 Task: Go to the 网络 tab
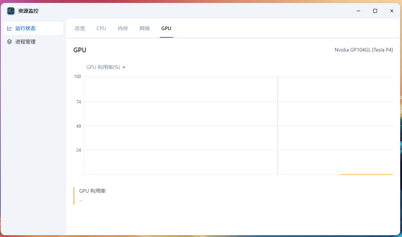(x=145, y=28)
